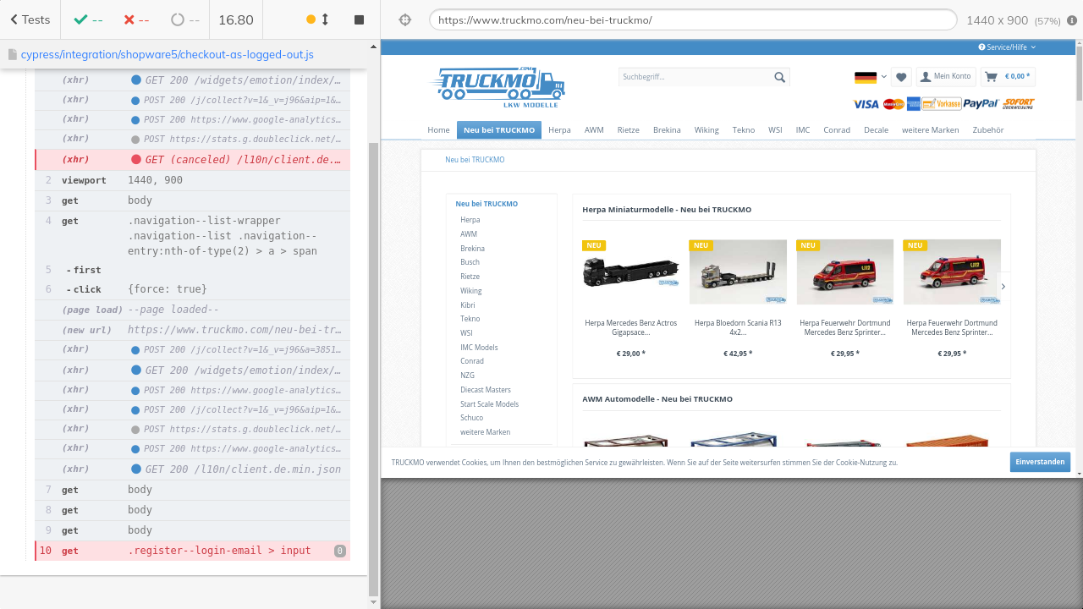Image resolution: width=1083 pixels, height=609 pixels.
Task: Open the wishlist heart icon
Action: [901, 77]
